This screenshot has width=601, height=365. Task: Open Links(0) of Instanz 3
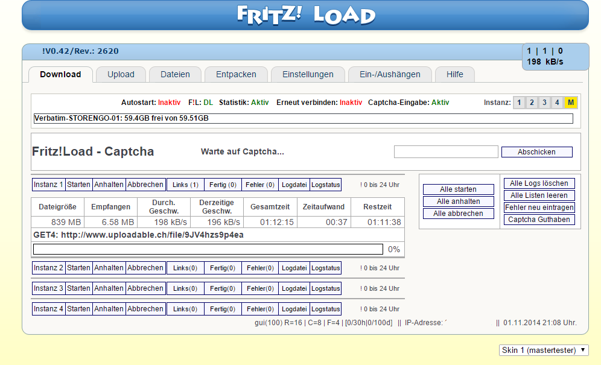[185, 288]
